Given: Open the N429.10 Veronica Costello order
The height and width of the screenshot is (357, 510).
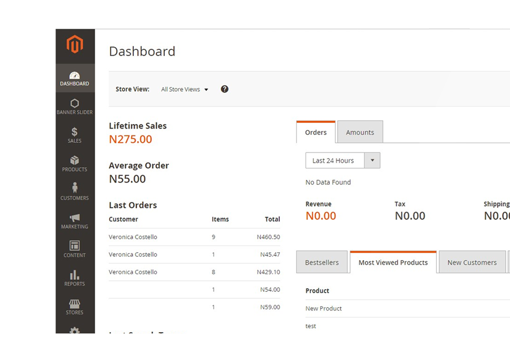Looking at the screenshot, I should pyautogui.click(x=194, y=272).
